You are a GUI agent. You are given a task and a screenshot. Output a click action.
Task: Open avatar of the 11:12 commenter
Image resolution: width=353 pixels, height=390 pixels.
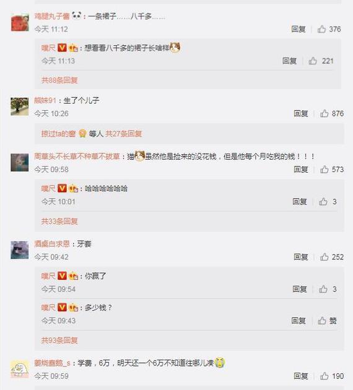(x=20, y=23)
